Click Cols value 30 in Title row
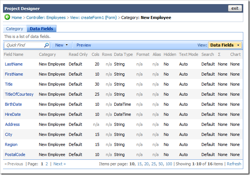 coord(97,84)
